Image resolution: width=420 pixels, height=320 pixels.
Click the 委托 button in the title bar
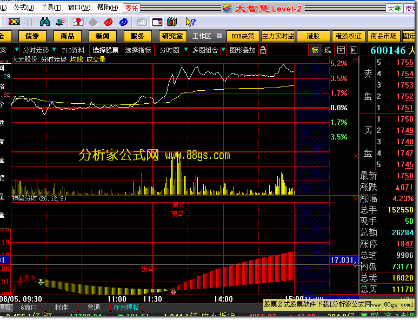click(x=132, y=8)
